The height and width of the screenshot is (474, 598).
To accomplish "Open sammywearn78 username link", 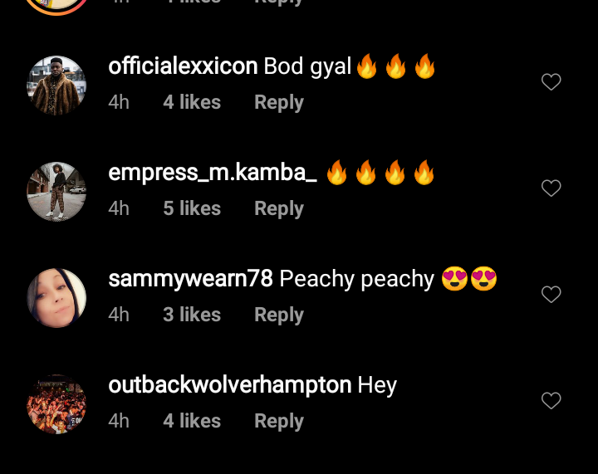I will point(190,279).
